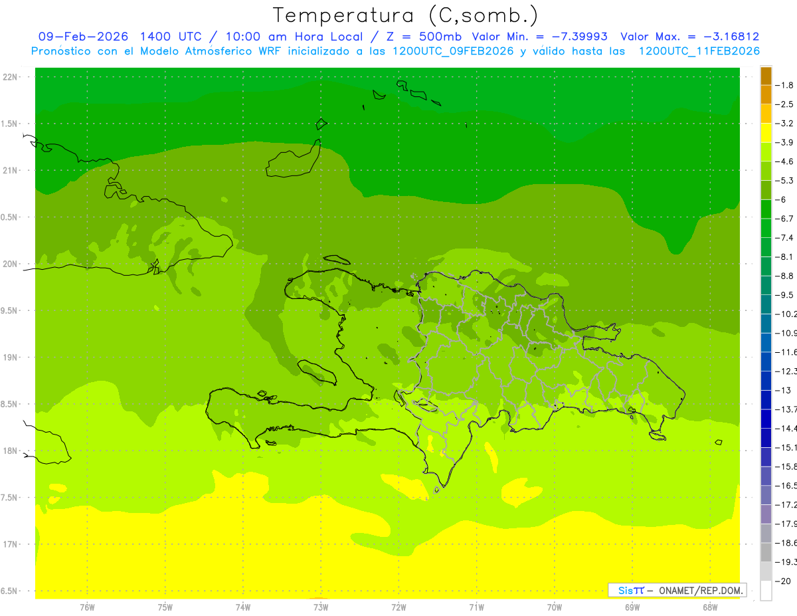Select the '20N' latitude label
This screenshot has width=797, height=616.
click(11, 264)
